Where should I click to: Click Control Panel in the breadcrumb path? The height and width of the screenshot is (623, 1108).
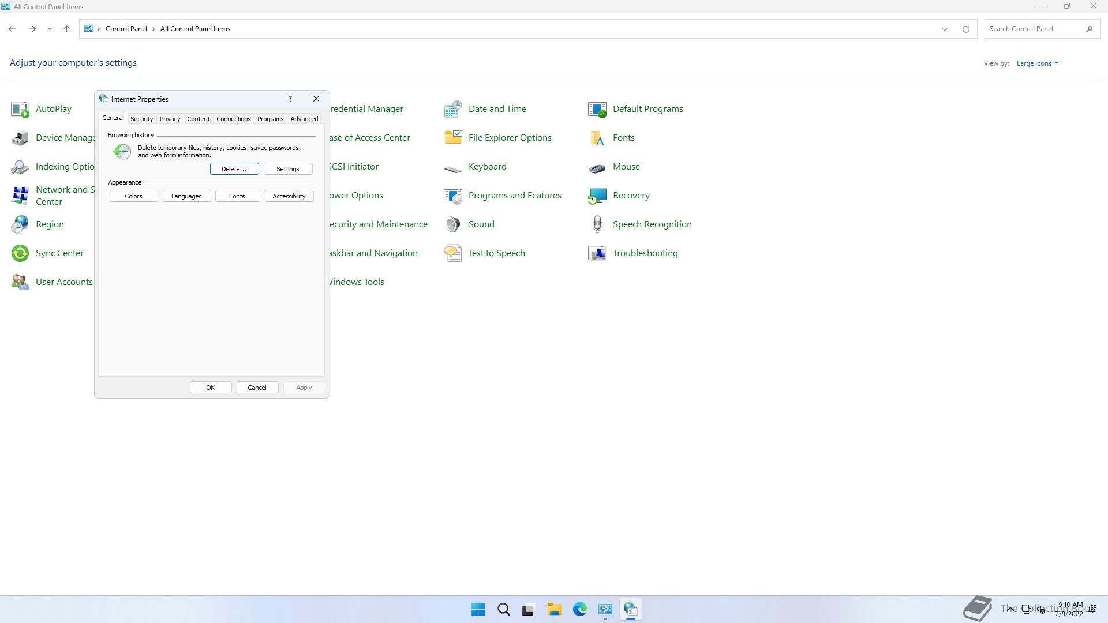coord(126,29)
